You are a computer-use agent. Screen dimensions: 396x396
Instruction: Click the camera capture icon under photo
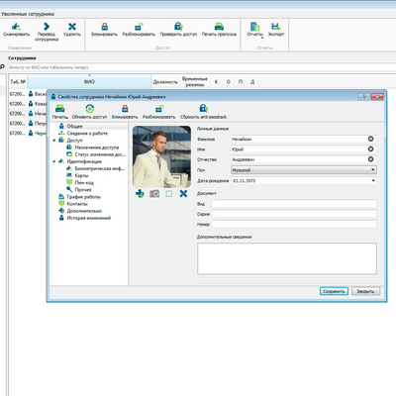[x=154, y=194]
